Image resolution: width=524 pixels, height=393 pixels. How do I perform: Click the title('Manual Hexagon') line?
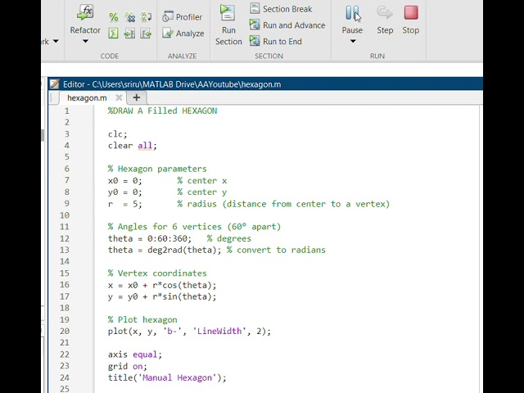point(167,377)
